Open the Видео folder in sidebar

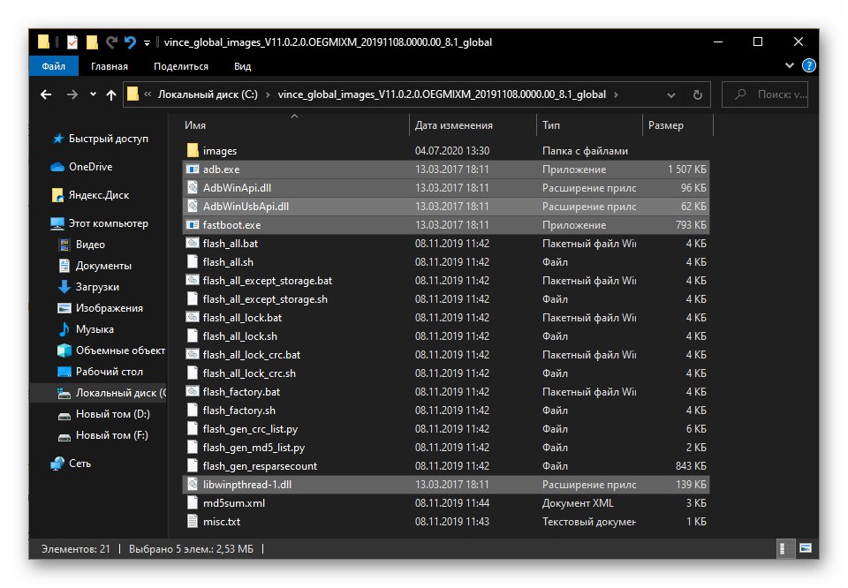pos(81,245)
